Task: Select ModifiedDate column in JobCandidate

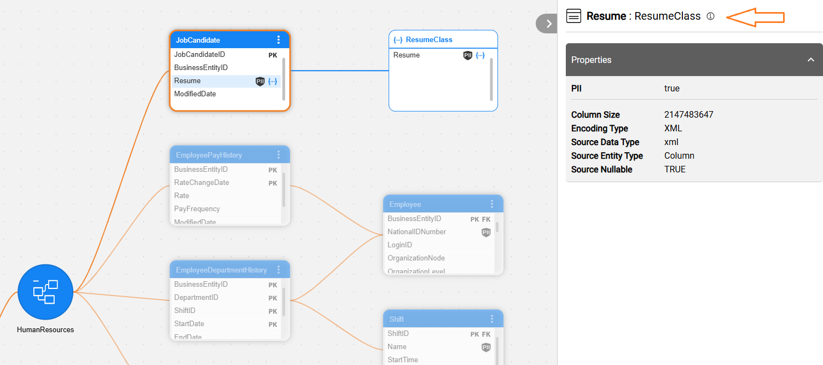Action: coord(226,94)
